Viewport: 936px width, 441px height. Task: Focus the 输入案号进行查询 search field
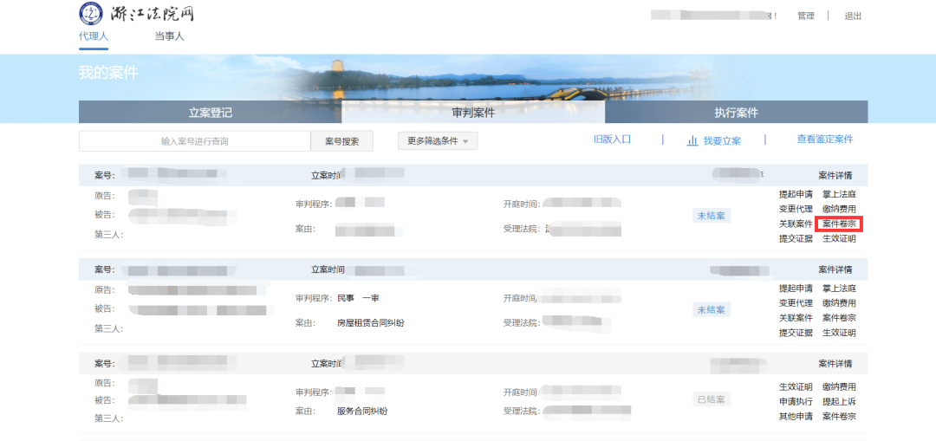tap(195, 141)
